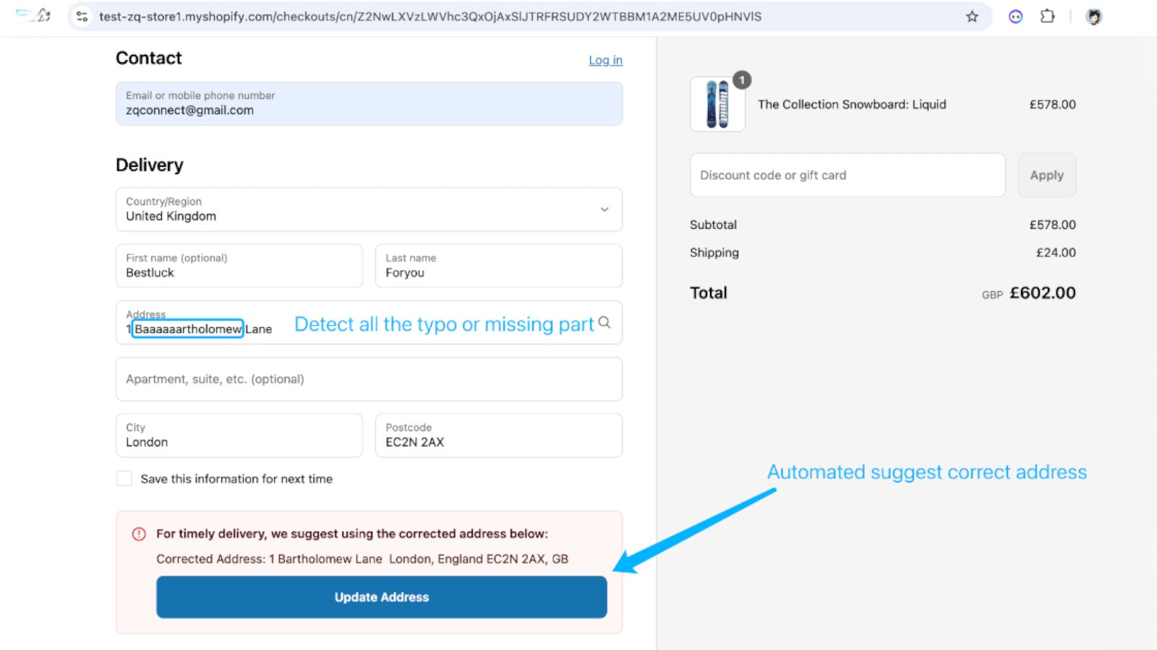Click the bookmark star in the address bar
This screenshot has width=1157, height=650.
pyautogui.click(x=971, y=16)
